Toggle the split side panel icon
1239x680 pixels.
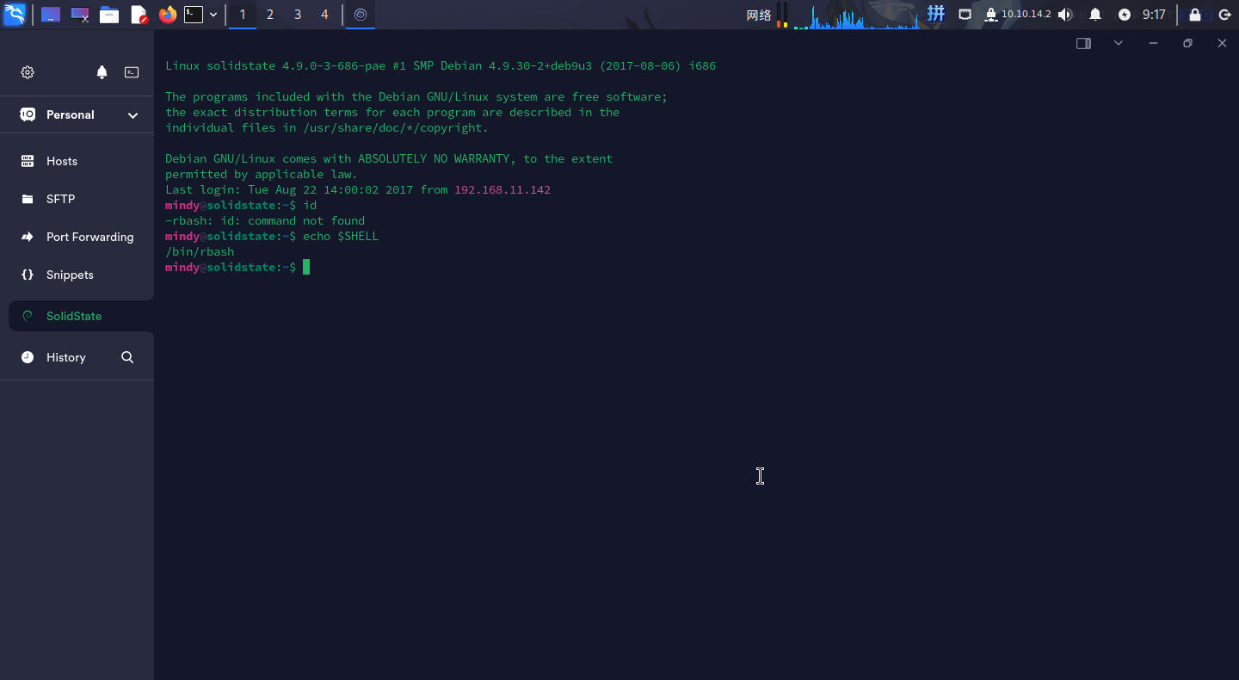coord(1083,43)
